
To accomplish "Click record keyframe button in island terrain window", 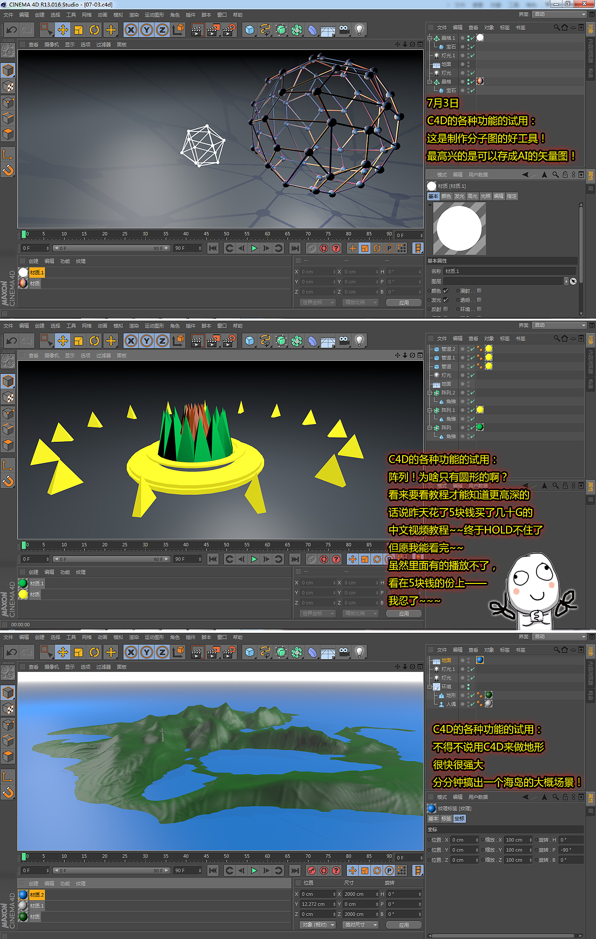I will click(312, 870).
